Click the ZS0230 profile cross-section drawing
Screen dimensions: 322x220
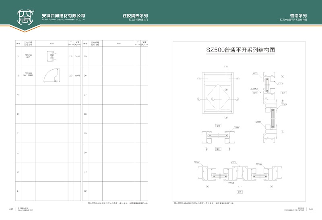pyautogui.click(x=51, y=56)
